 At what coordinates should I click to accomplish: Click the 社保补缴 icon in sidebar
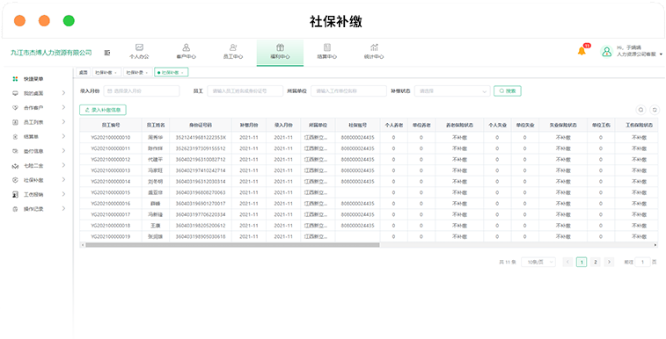point(15,180)
